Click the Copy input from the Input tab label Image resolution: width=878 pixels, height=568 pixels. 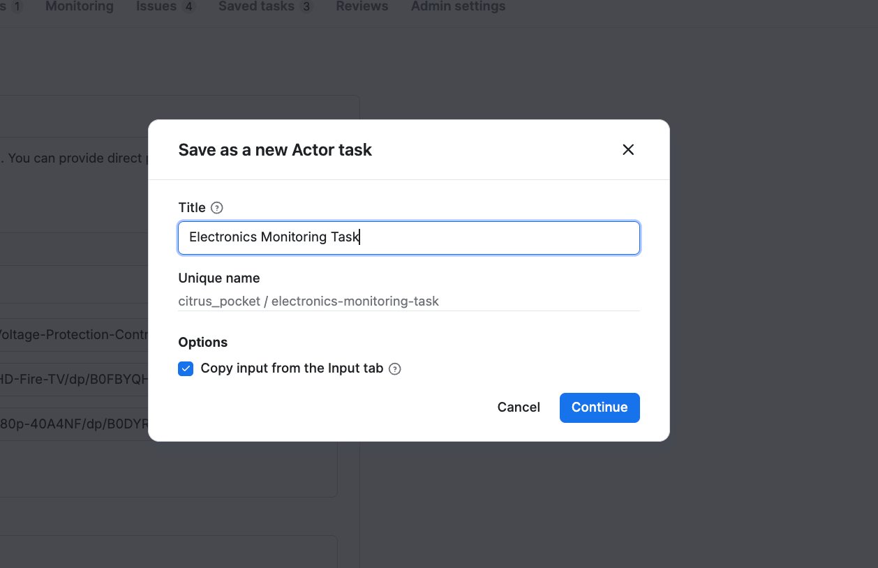pyautogui.click(x=292, y=368)
